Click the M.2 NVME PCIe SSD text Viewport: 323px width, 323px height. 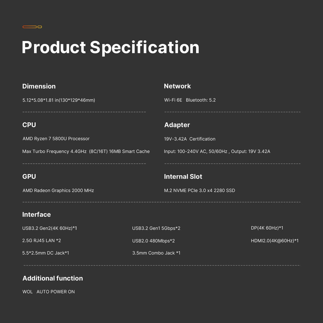click(199, 191)
